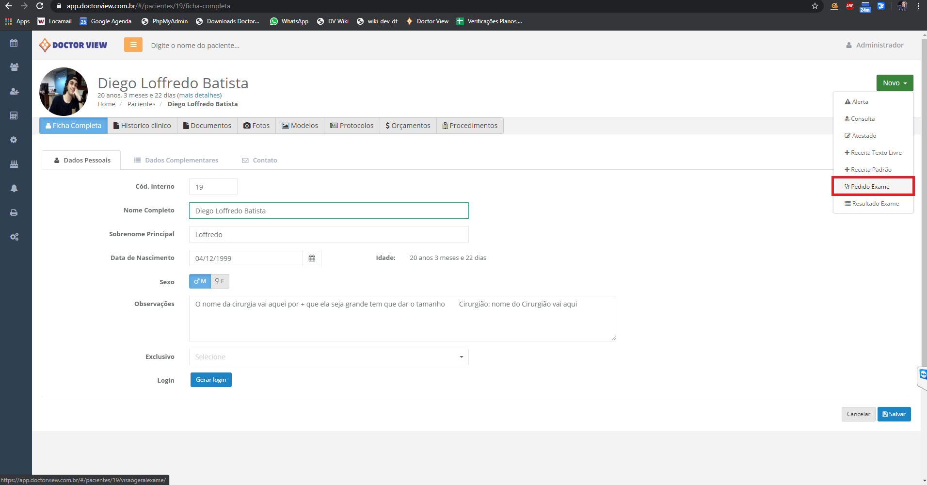Open the patients group icon in sidebar

pos(14,67)
